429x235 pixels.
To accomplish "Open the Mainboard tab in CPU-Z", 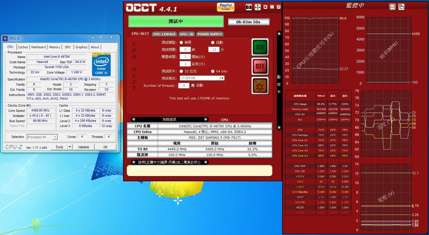I will click(x=38, y=47).
